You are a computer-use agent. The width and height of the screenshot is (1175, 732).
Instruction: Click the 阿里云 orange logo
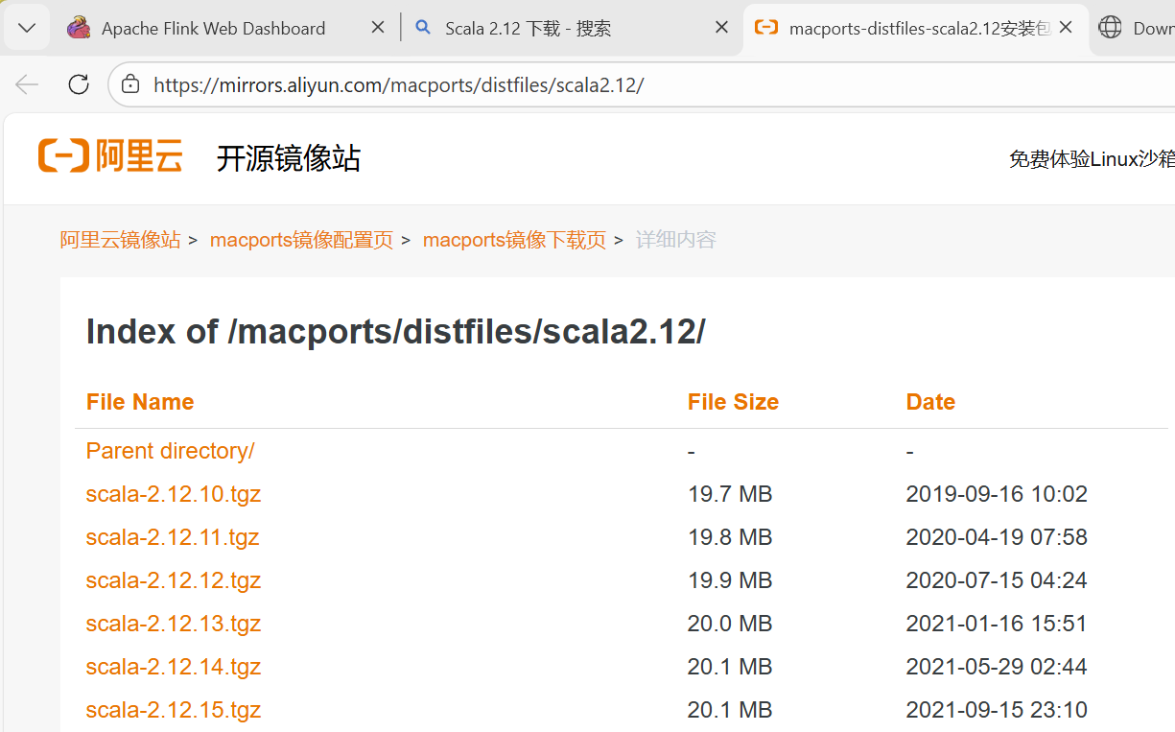110,156
